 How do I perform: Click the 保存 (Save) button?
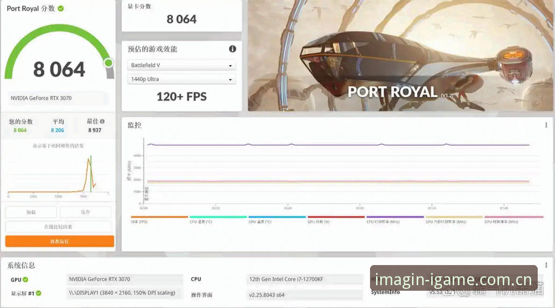[85, 212]
